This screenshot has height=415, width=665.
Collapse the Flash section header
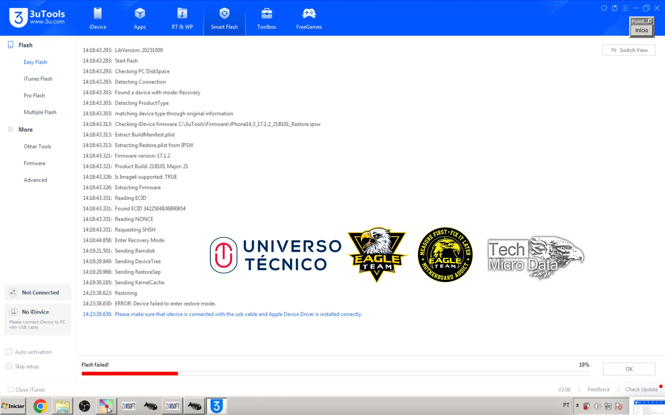25,45
